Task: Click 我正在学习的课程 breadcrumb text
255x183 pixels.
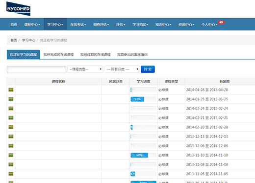Action: [53, 40]
